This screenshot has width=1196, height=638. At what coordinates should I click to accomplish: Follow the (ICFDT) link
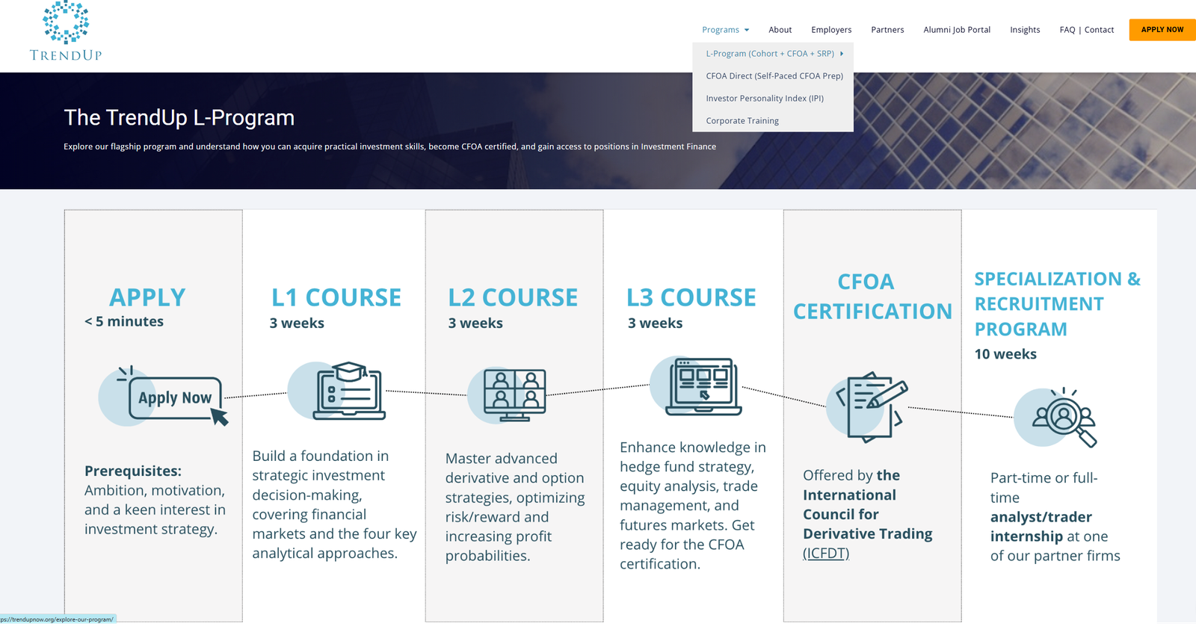826,554
